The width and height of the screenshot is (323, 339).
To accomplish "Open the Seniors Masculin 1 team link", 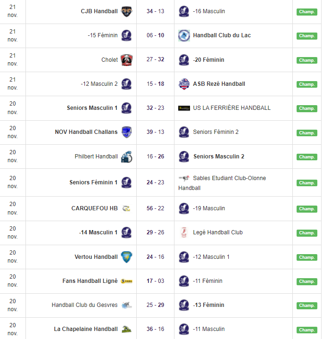I will coord(92,108).
